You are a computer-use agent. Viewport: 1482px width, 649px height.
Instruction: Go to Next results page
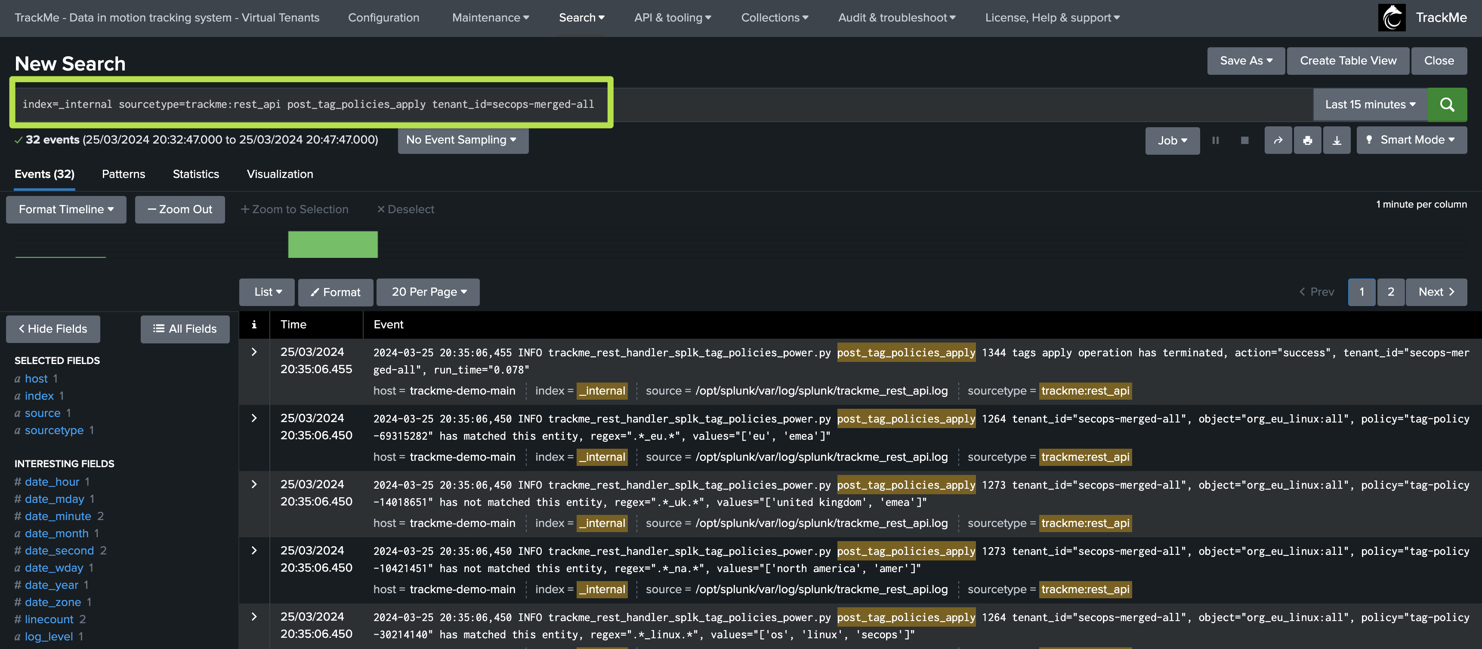(x=1436, y=292)
